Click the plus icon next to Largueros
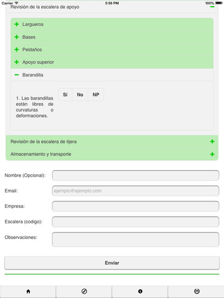Image resolution: width=224 pixels, height=298 pixels. 17,24
